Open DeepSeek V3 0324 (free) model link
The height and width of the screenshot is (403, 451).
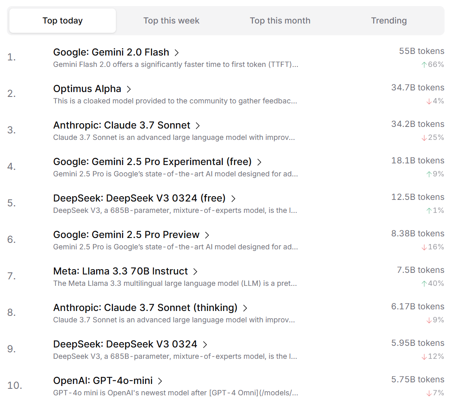[x=139, y=198]
